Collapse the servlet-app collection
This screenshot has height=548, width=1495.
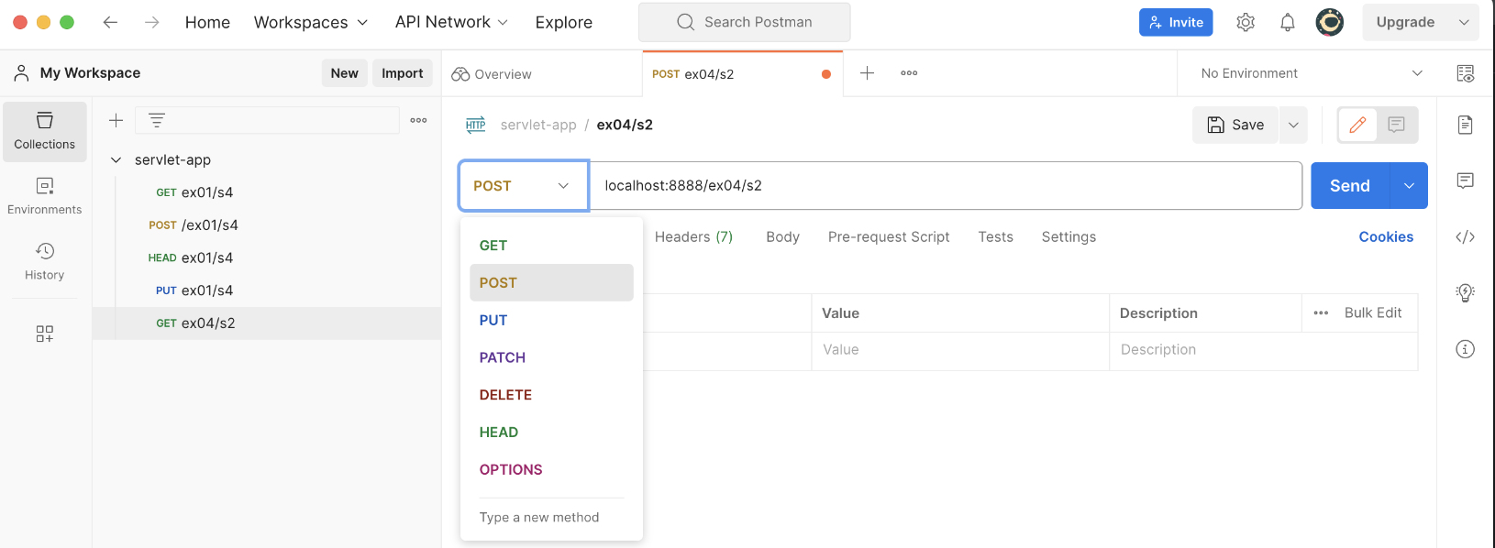[116, 159]
